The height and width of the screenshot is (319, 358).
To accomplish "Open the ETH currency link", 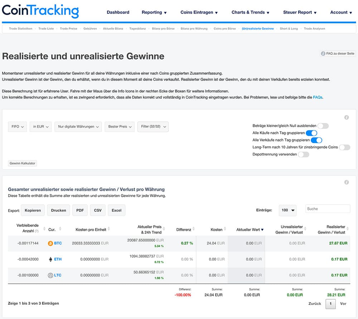I will click(x=58, y=260).
